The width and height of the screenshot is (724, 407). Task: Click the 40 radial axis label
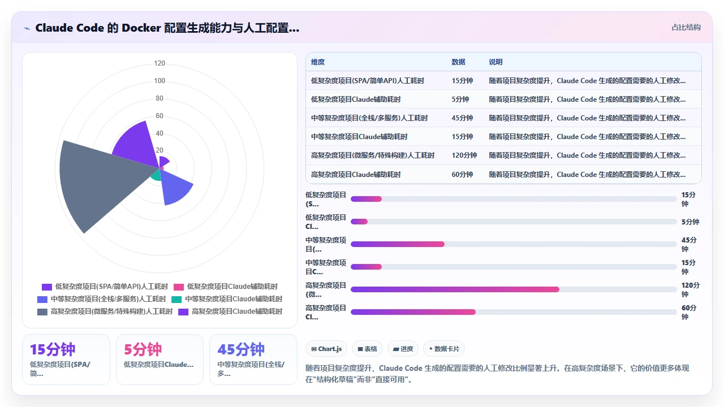[x=160, y=133]
